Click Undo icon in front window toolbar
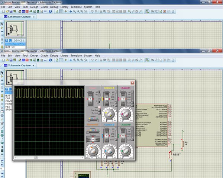 pos(92,60)
